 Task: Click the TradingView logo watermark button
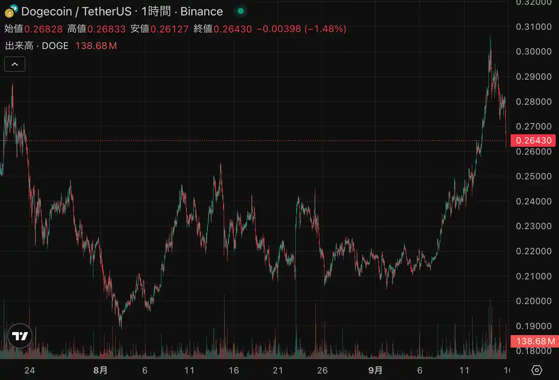tap(20, 336)
